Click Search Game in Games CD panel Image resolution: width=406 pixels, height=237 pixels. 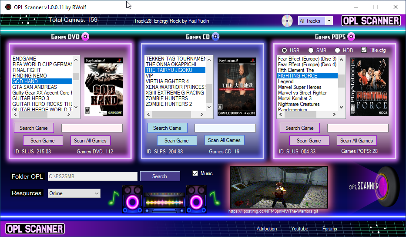click(x=167, y=128)
